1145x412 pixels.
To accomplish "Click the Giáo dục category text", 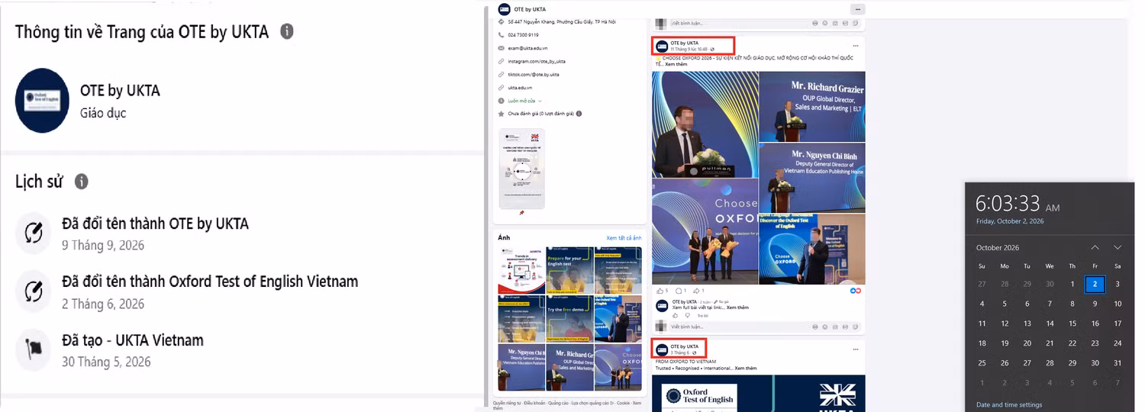I will tap(103, 113).
